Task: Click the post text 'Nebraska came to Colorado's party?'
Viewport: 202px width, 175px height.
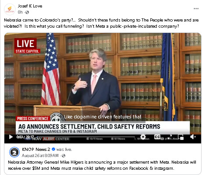Action: [x=39, y=20]
